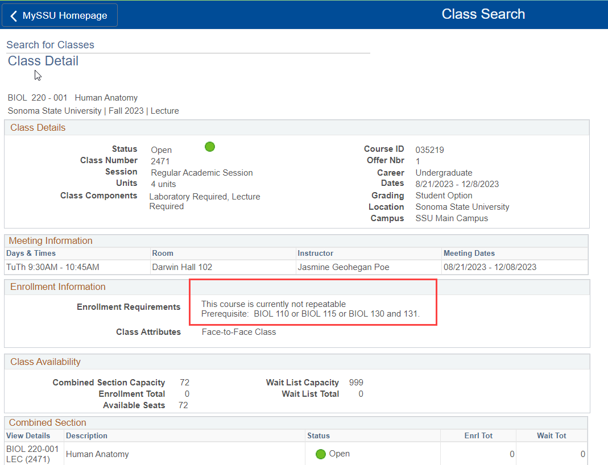Click the Student Option grading value
The width and height of the screenshot is (608, 465).
pyautogui.click(x=444, y=196)
